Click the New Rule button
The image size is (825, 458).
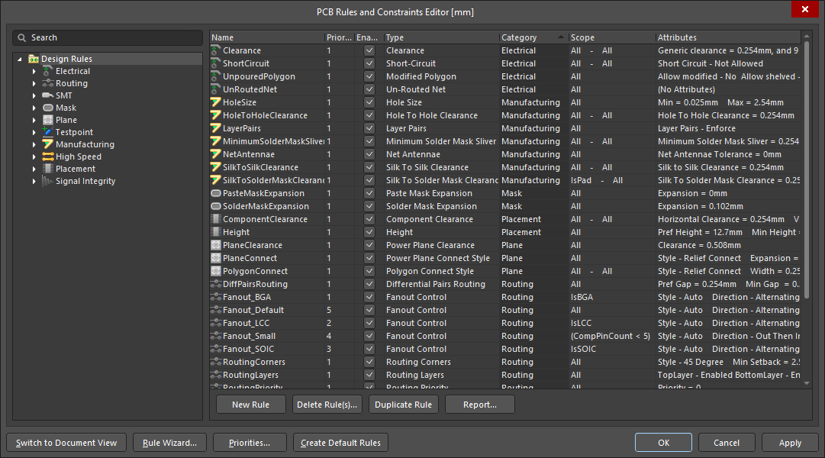click(250, 405)
